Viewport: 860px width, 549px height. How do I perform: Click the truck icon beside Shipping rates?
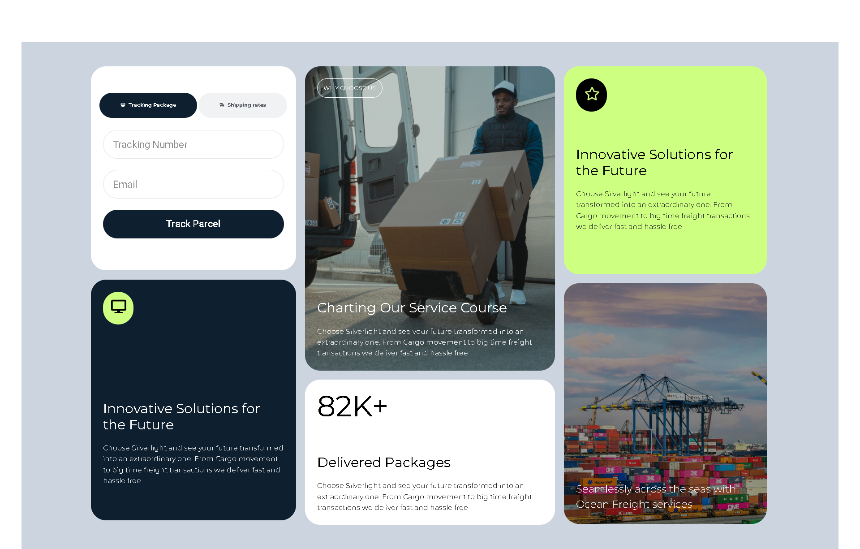pos(222,105)
